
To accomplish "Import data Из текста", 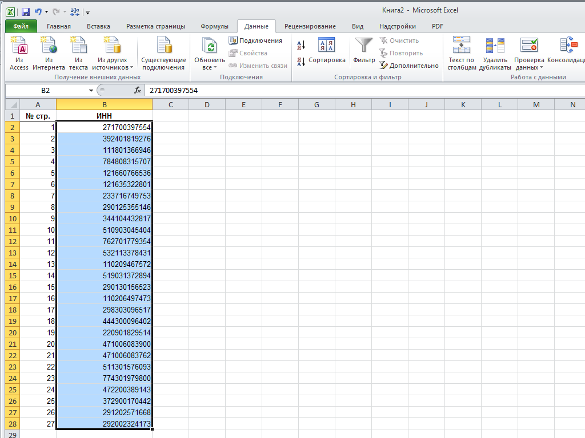I will pos(78,53).
